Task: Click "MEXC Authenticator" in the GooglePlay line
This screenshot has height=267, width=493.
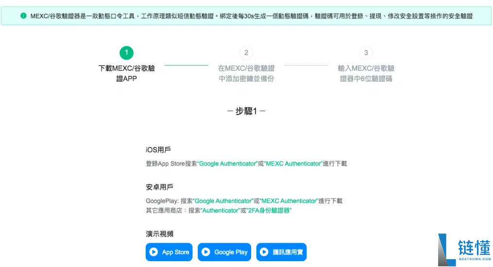Action: (289, 201)
